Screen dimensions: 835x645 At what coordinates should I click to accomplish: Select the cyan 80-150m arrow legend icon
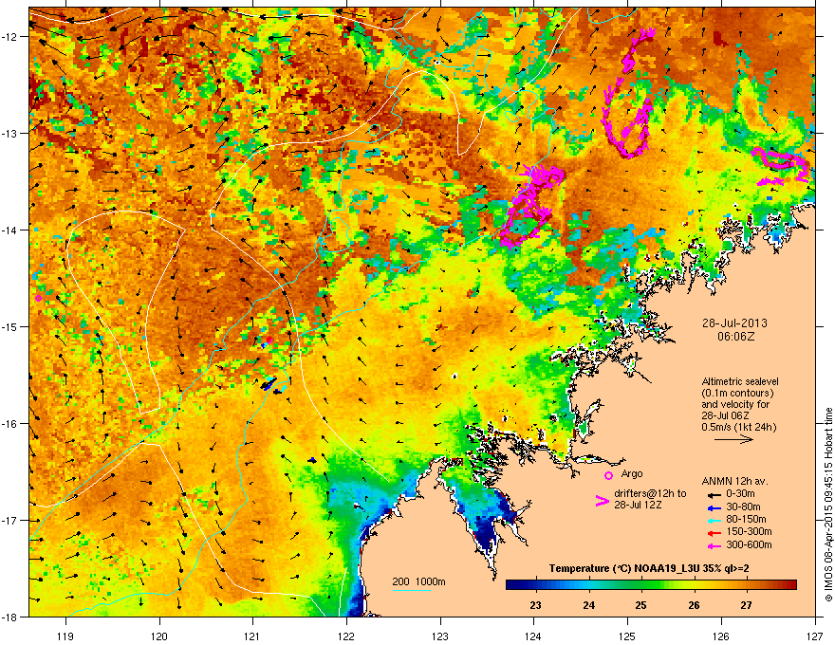tap(714, 520)
